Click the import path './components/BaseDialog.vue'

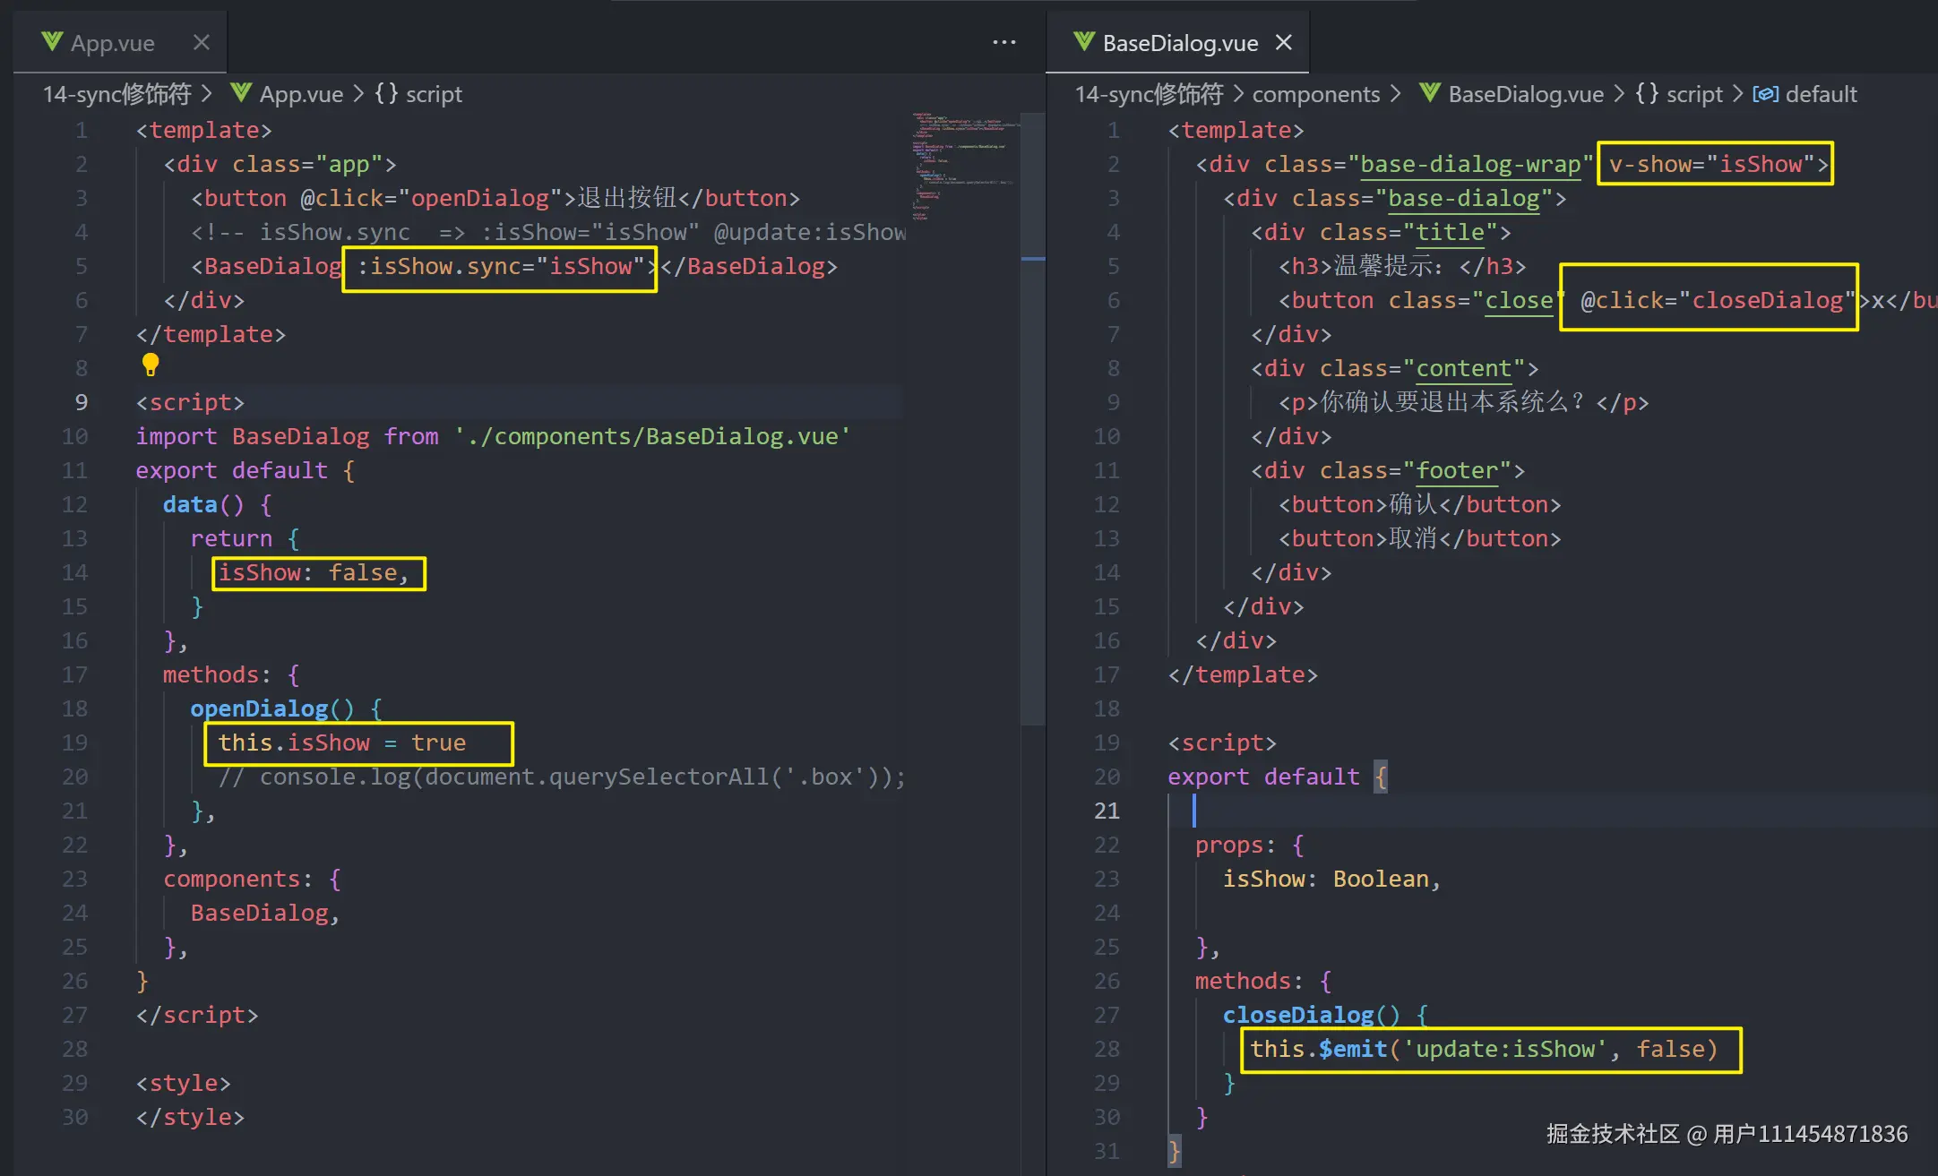[652, 436]
